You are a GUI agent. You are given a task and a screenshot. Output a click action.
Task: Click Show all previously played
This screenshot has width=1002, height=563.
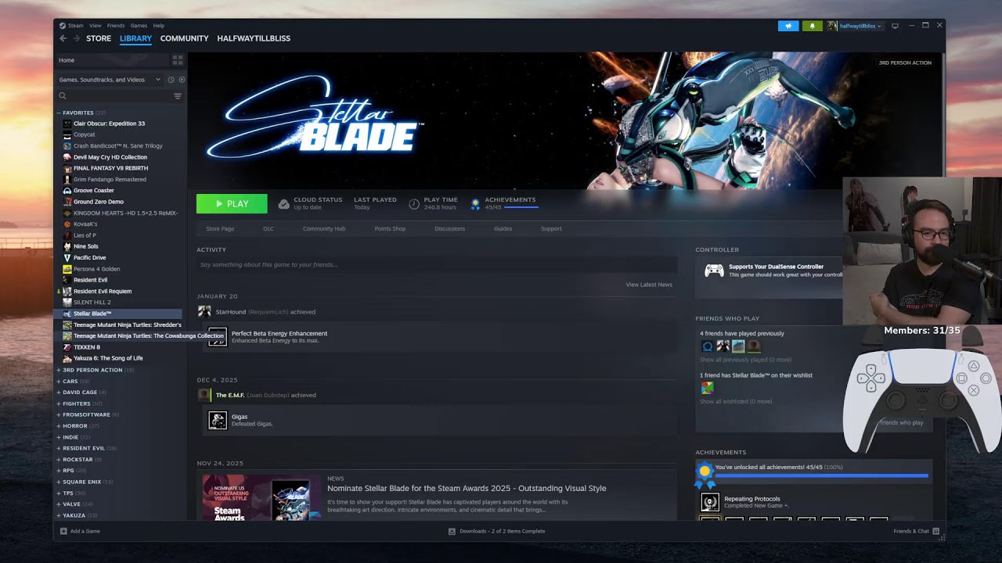click(745, 360)
